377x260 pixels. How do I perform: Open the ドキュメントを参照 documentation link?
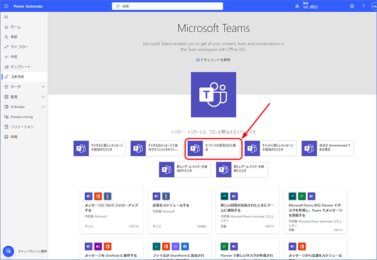point(213,60)
